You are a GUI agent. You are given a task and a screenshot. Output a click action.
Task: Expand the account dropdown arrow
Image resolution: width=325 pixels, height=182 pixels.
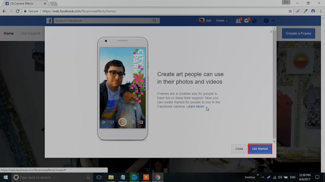click(x=274, y=21)
